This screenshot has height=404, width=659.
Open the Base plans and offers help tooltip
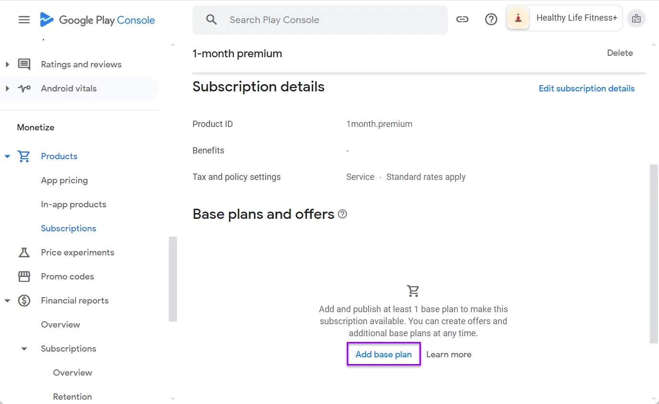342,214
